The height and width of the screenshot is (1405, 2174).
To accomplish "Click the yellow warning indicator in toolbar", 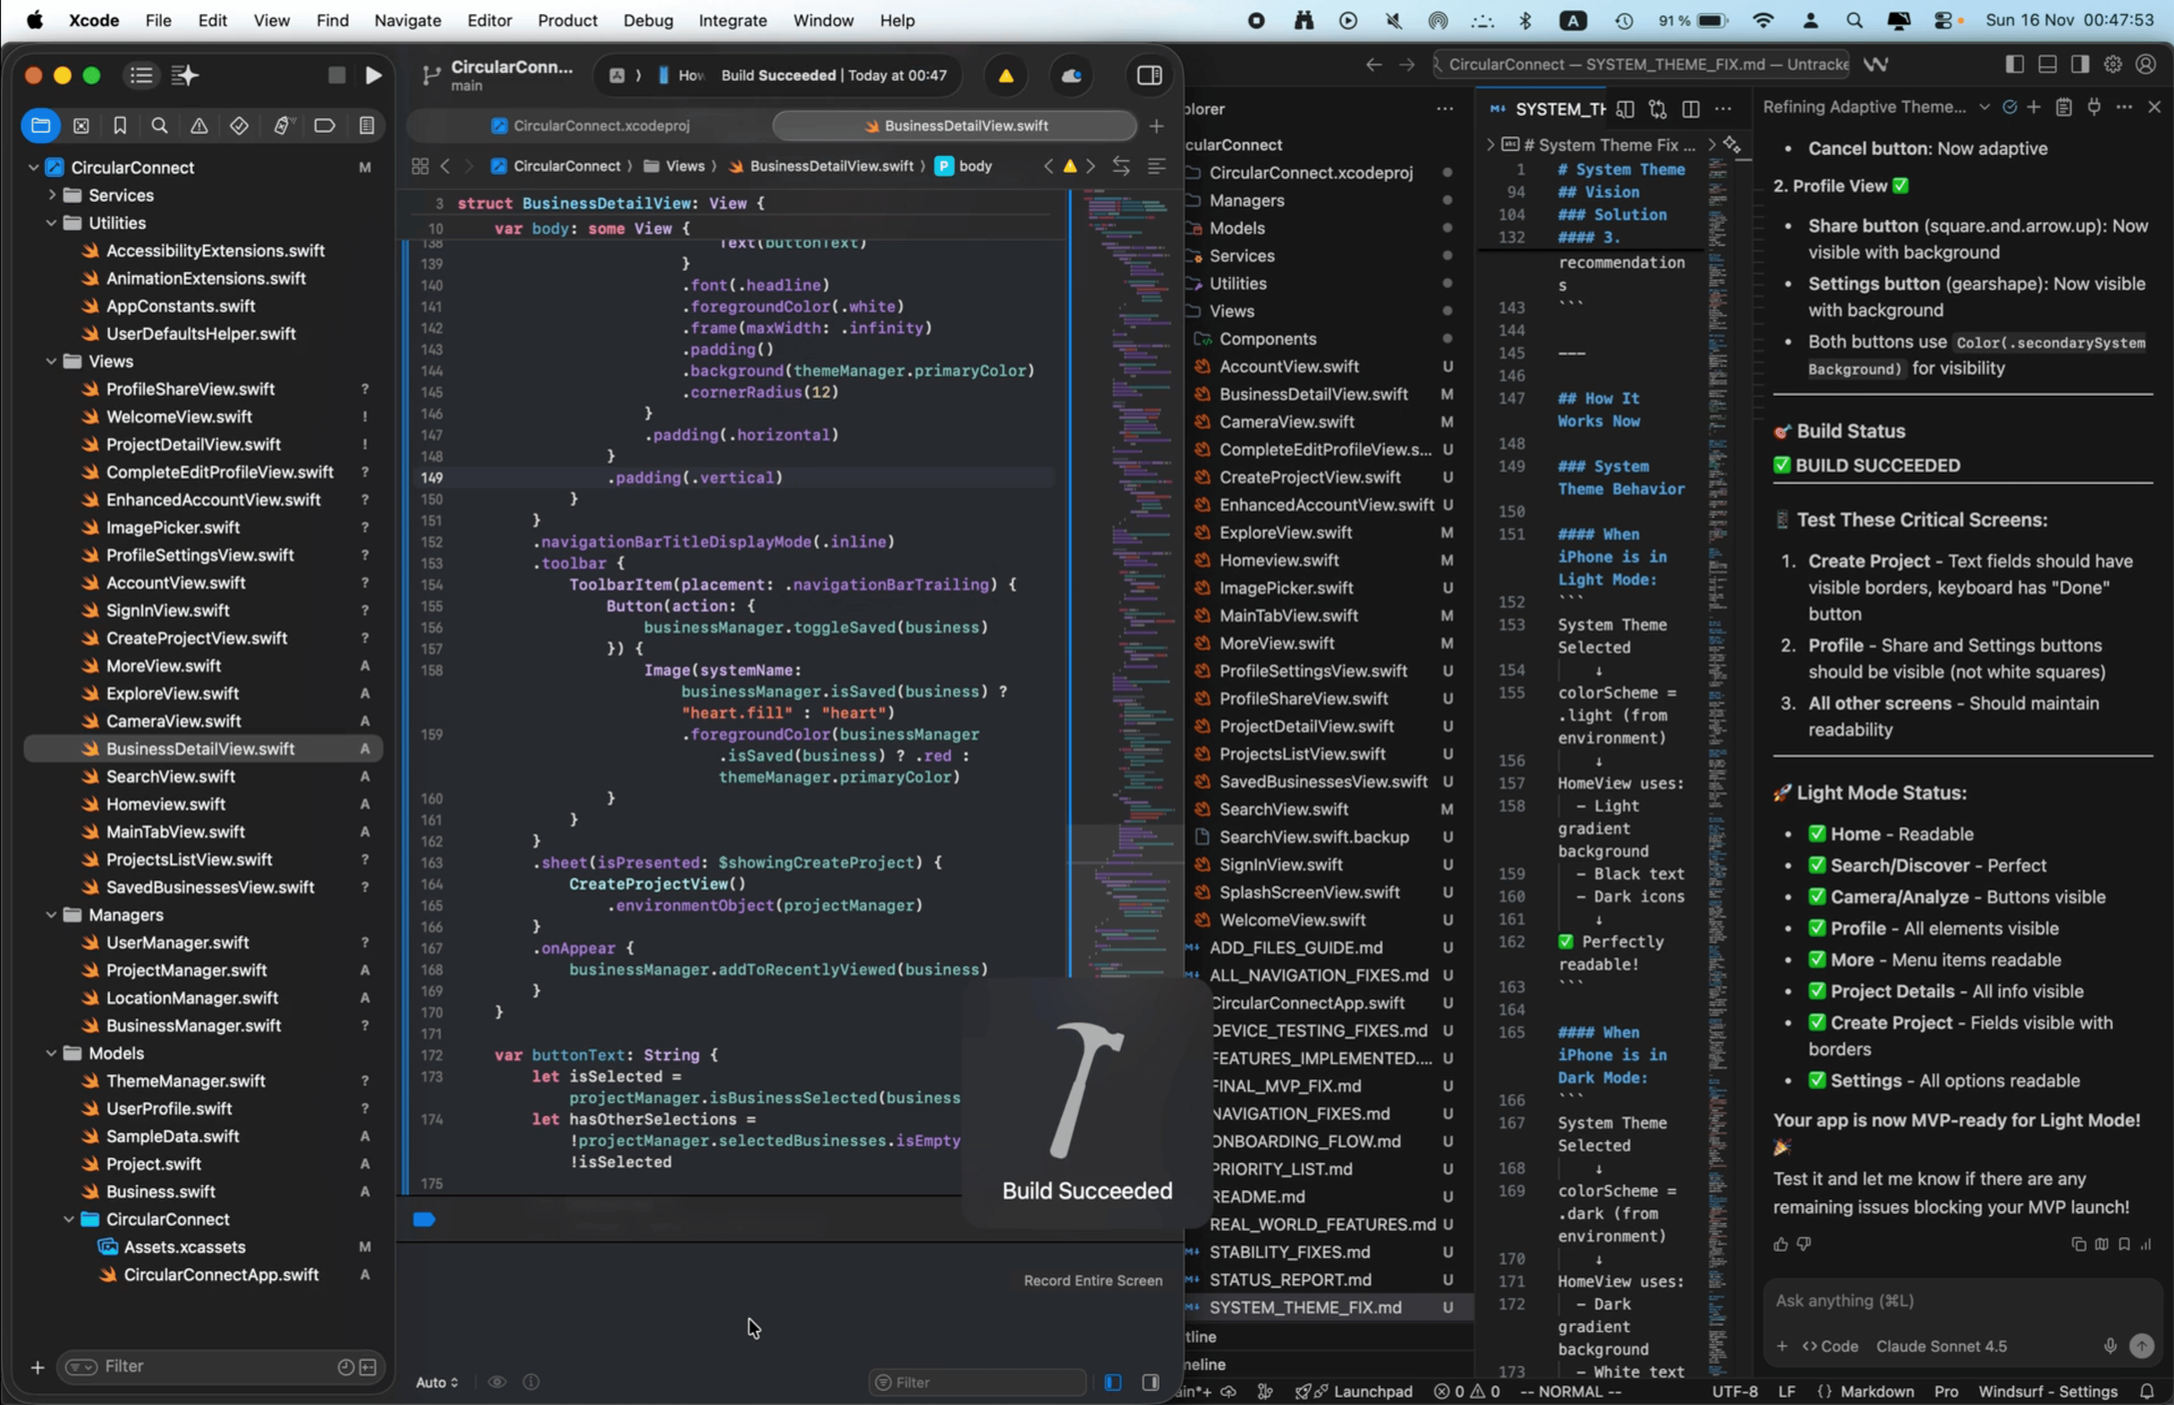I will (x=1005, y=76).
